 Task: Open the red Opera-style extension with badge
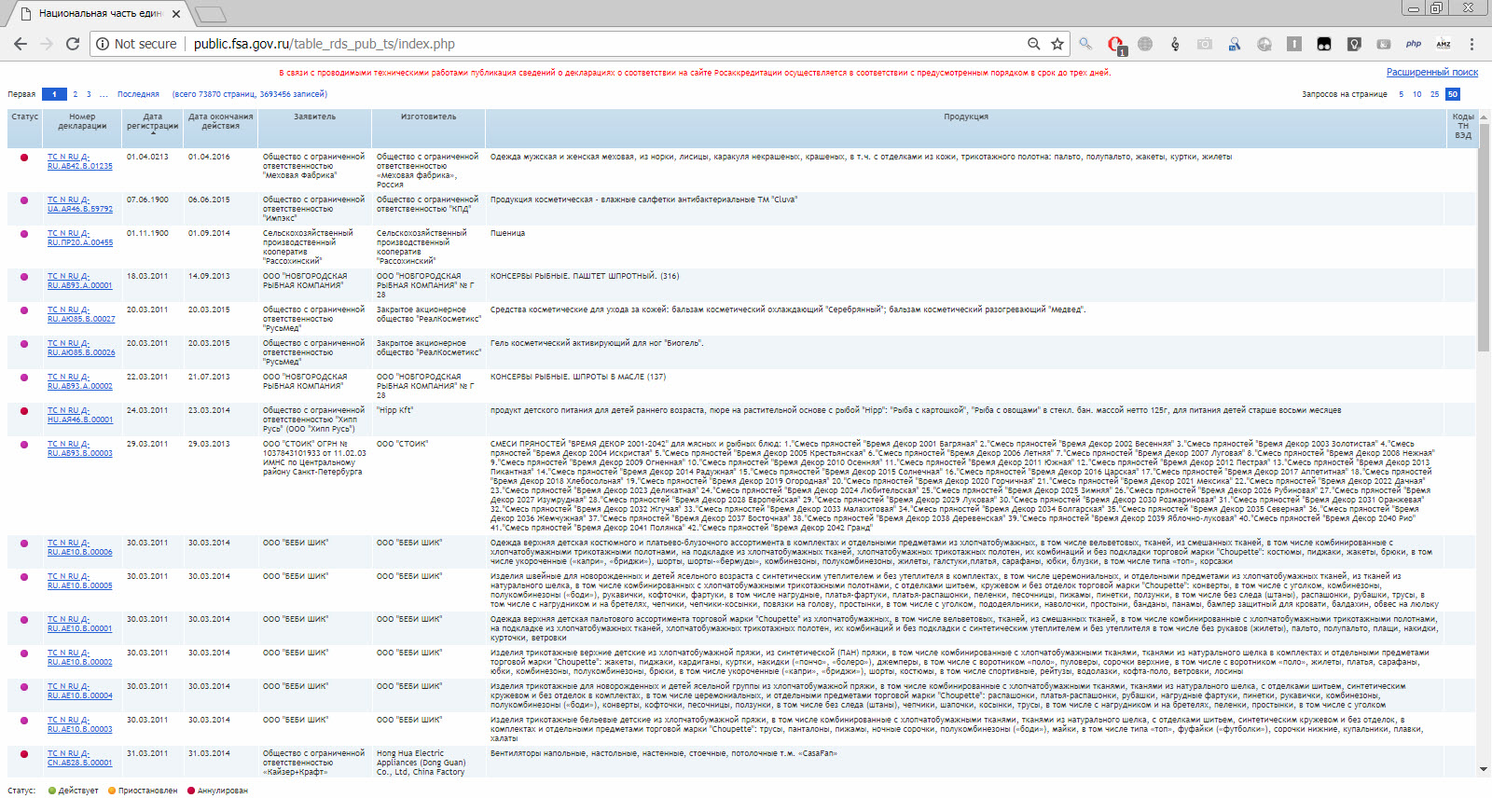click(1115, 45)
